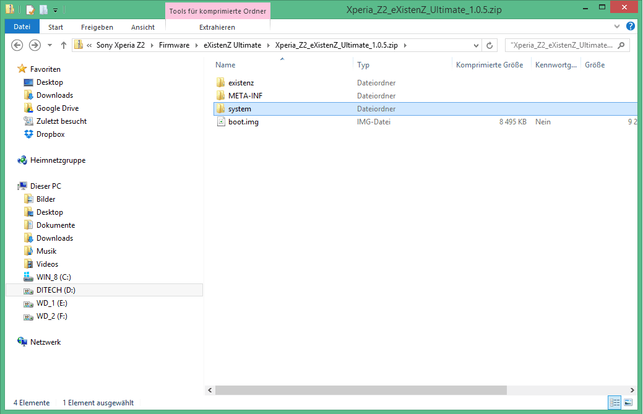The image size is (643, 414).
Task: Open Dokumente under Dieser PC
Action: tap(56, 225)
